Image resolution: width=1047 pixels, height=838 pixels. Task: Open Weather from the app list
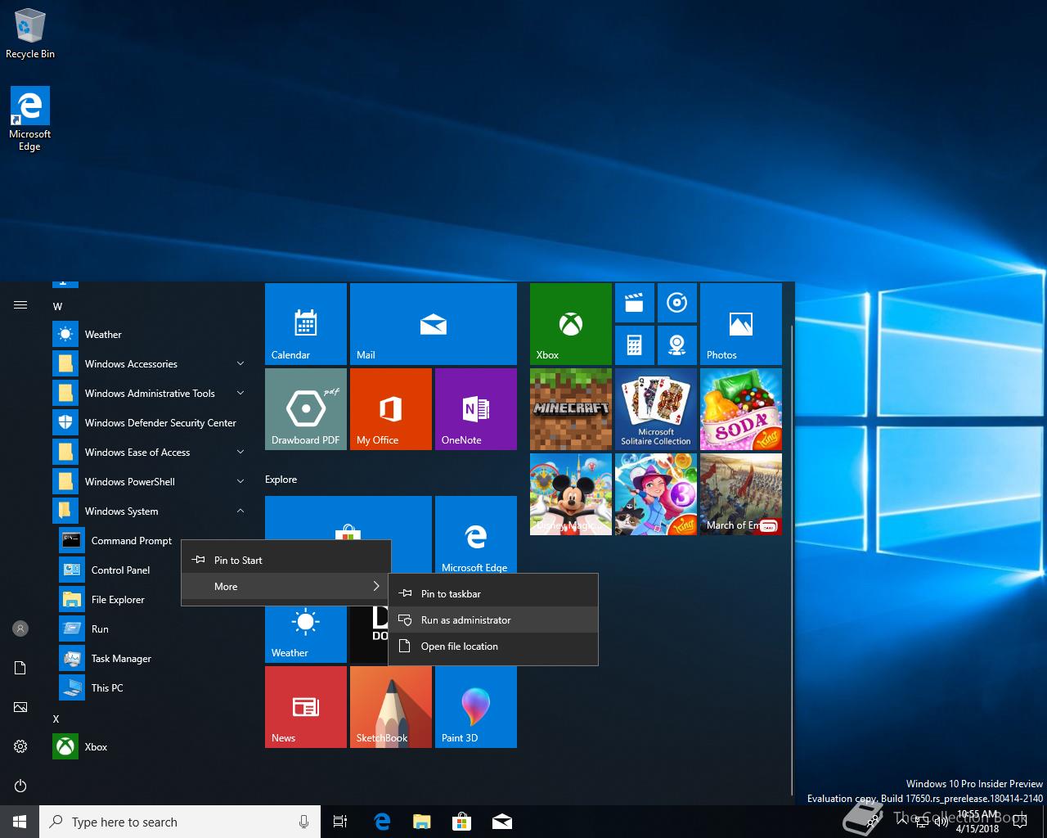151,335
